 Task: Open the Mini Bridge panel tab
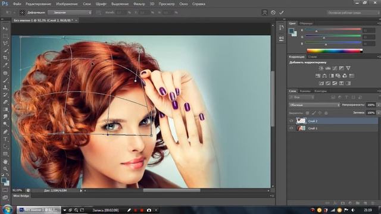[21, 196]
